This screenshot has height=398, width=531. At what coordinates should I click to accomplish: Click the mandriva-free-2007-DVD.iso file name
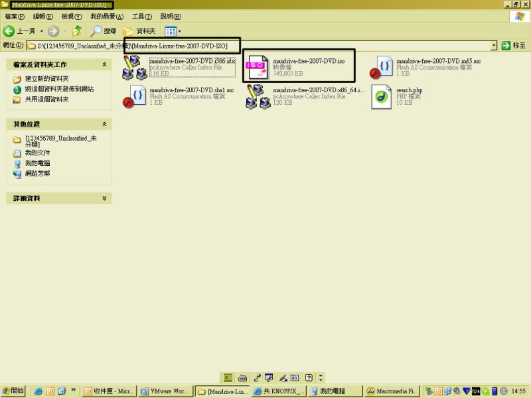point(309,61)
